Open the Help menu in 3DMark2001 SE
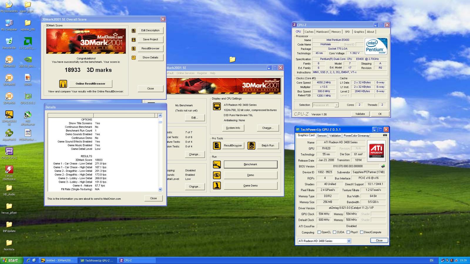 [x=213, y=73]
